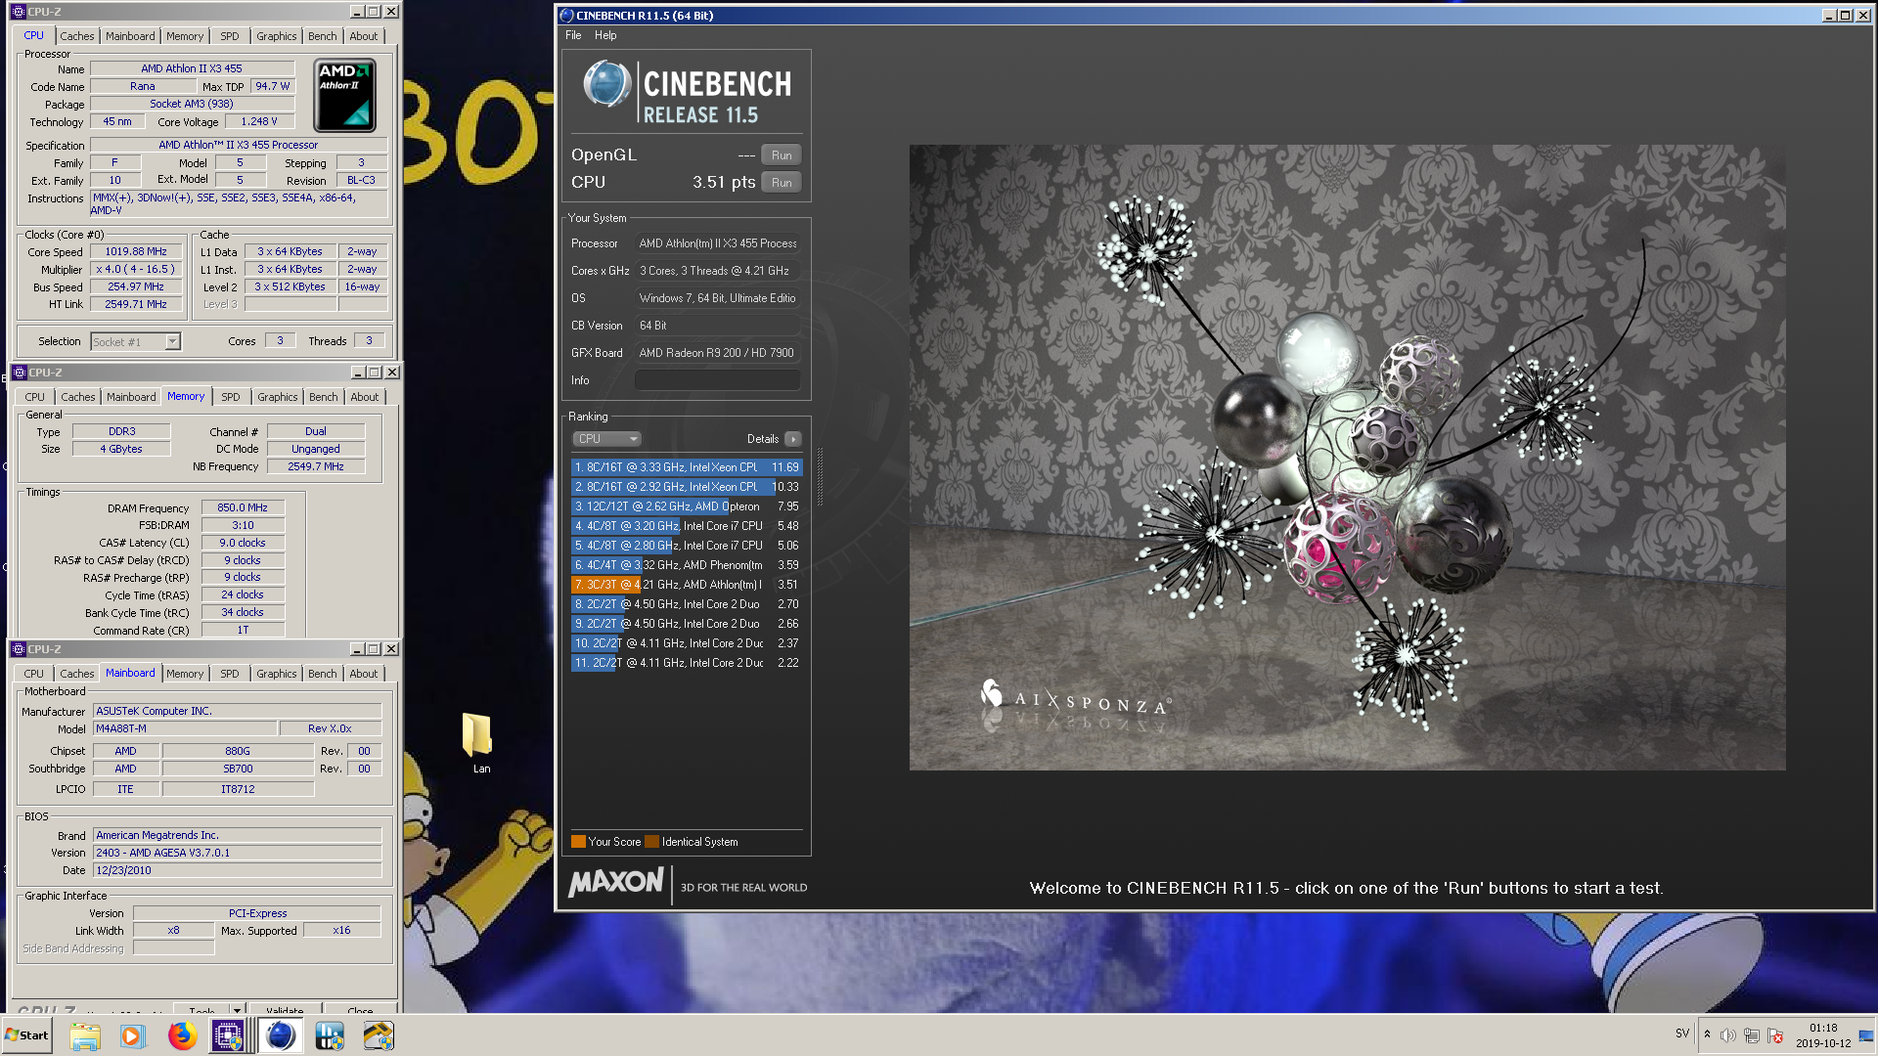Click title icon of CPU-Z Memory window
The width and height of the screenshot is (1878, 1056).
point(19,373)
